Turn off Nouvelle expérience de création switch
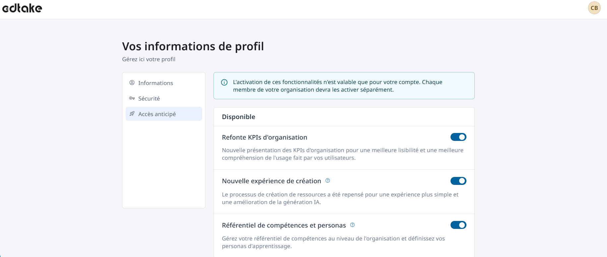Image resolution: width=607 pixels, height=257 pixels. (458, 181)
